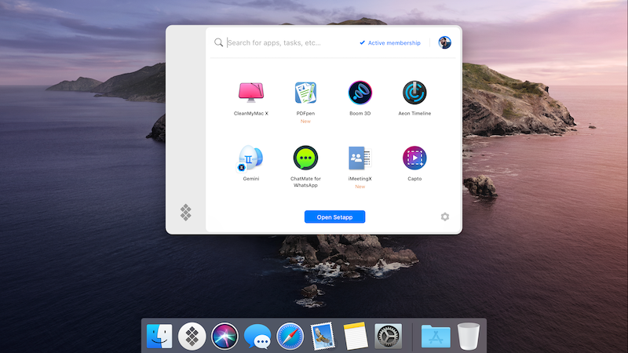
Task: Click the New badge under iMeetingX
Action: pos(360,187)
